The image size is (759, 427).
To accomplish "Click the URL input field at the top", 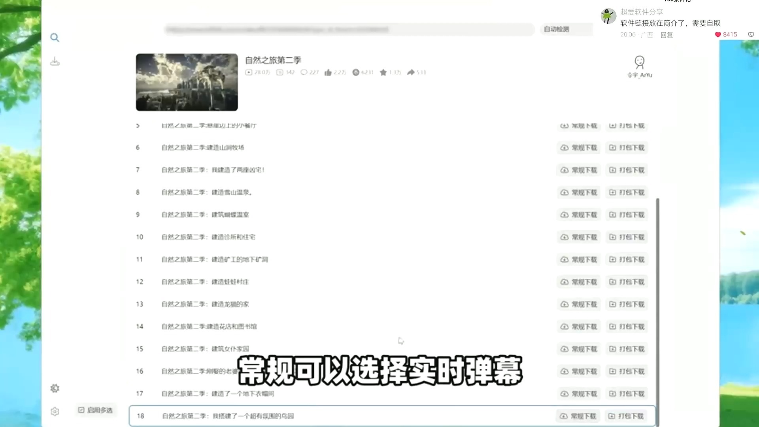I will point(348,29).
